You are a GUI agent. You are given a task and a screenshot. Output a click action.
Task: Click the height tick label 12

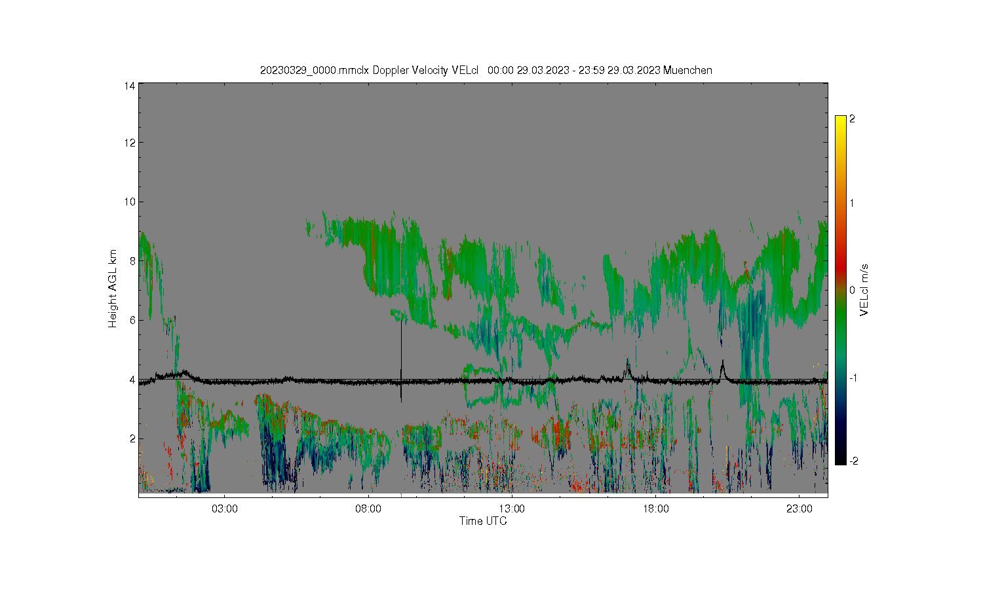(x=130, y=143)
